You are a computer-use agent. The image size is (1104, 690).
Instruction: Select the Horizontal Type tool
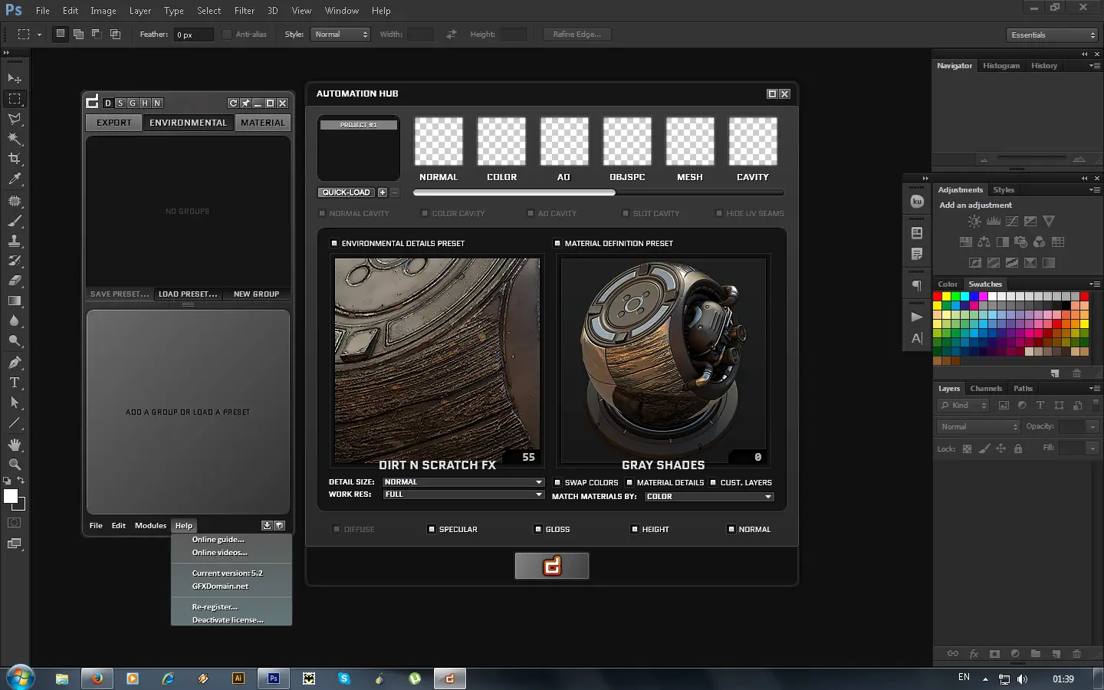tap(15, 383)
